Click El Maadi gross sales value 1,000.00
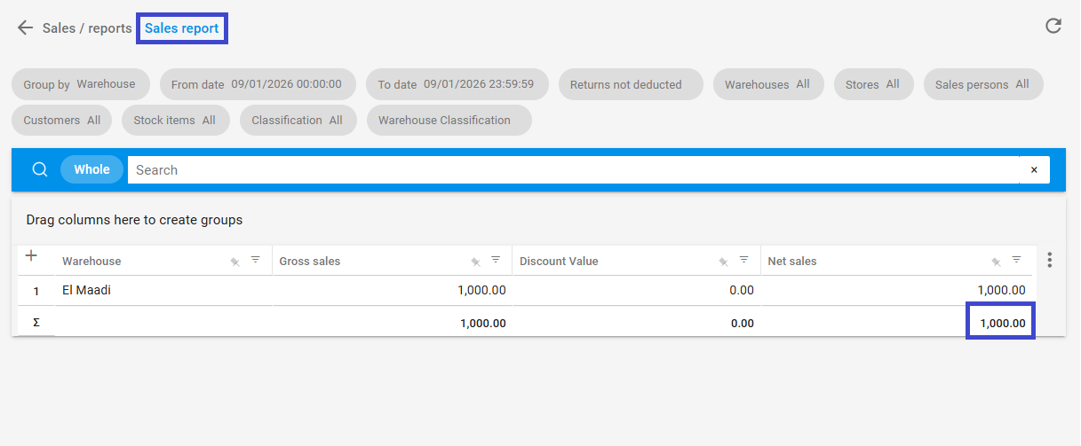Image resolution: width=1081 pixels, height=446 pixels. click(481, 290)
